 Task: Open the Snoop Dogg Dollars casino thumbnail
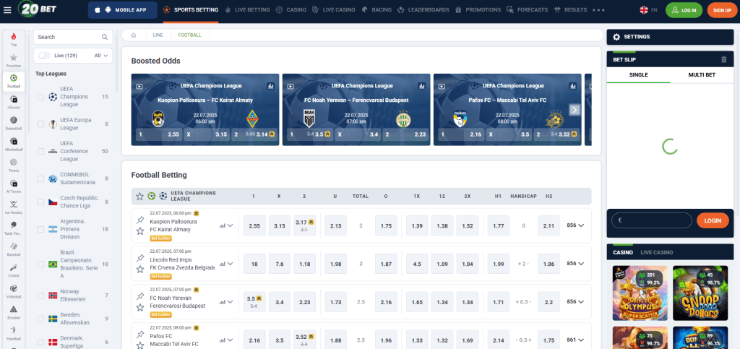[700, 293]
